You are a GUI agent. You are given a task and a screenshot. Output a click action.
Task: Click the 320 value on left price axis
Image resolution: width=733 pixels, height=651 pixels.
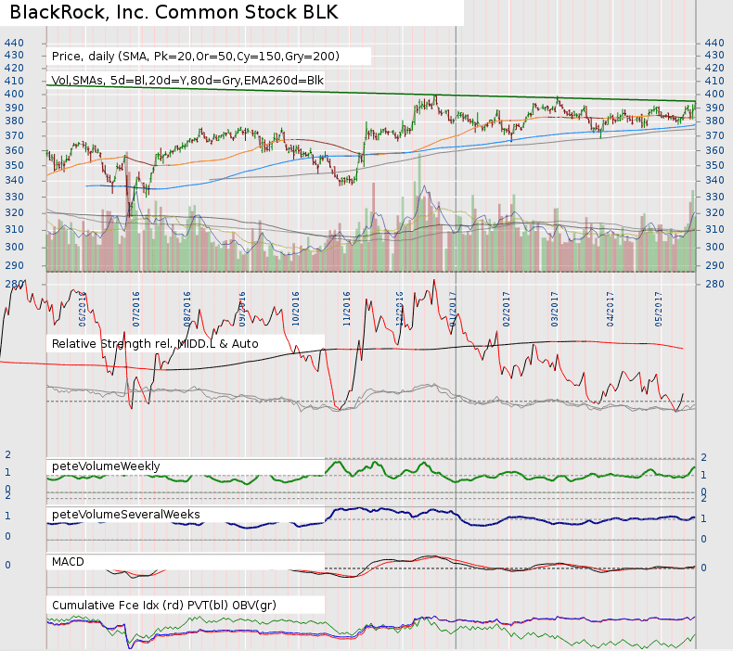coord(14,213)
